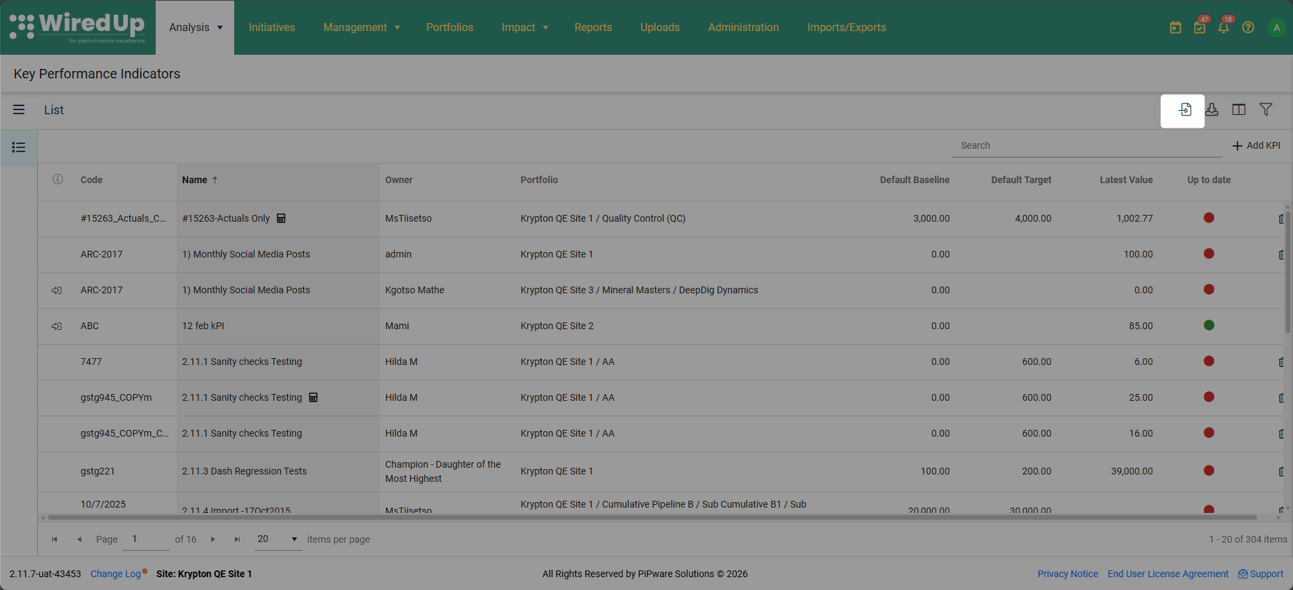Click the help question mark icon

[1248, 28]
